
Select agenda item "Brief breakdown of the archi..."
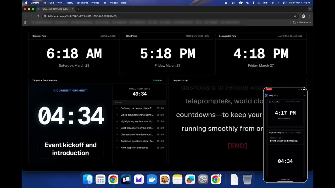click(139, 128)
